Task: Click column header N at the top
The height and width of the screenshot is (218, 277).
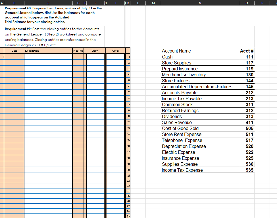Action: click(x=200, y=3)
